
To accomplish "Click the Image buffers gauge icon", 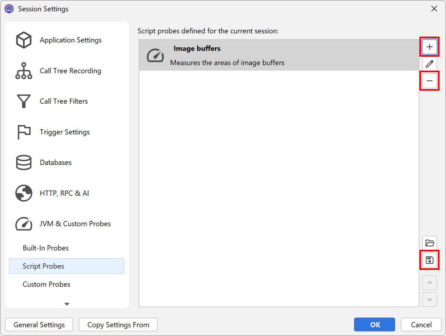I will [155, 55].
